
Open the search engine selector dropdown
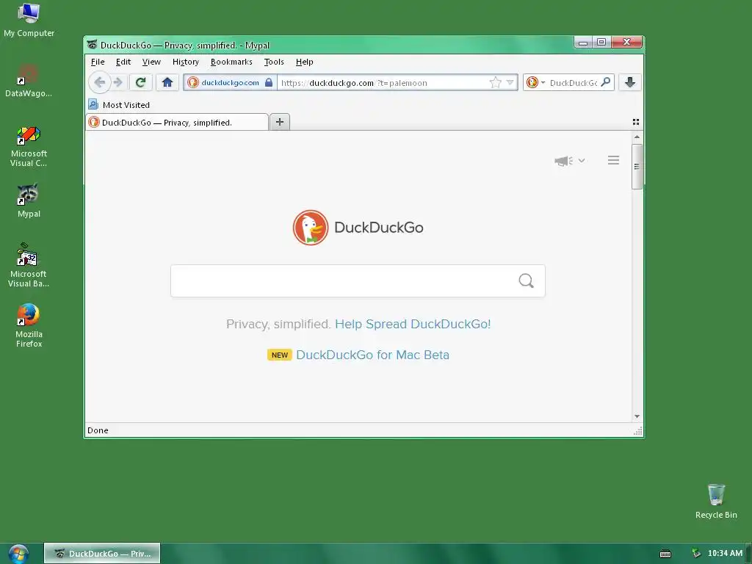[x=535, y=82]
